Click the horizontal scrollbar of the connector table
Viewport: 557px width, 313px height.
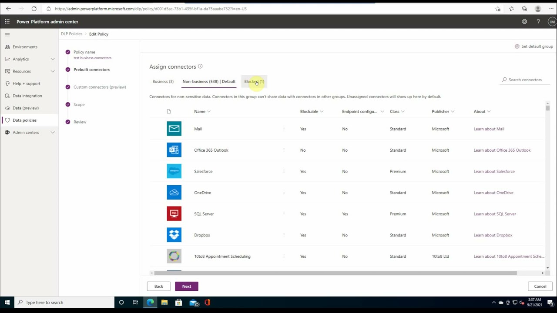335,273
